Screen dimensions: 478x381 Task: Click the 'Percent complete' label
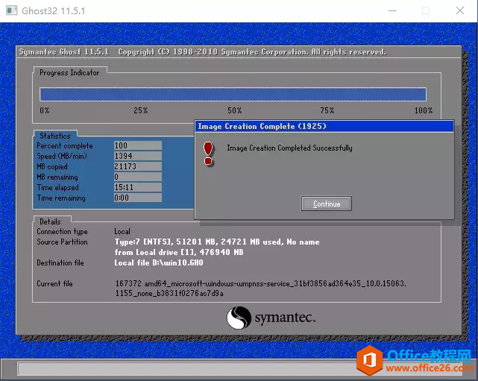(x=65, y=145)
